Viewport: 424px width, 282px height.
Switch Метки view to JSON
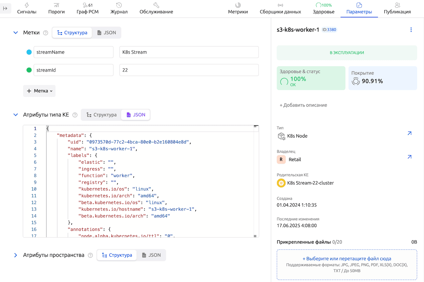107,33
